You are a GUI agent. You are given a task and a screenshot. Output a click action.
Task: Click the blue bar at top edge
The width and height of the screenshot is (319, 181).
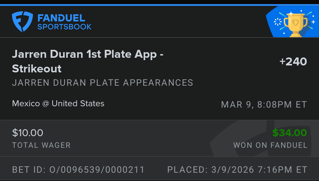pyautogui.click(x=159, y=5)
